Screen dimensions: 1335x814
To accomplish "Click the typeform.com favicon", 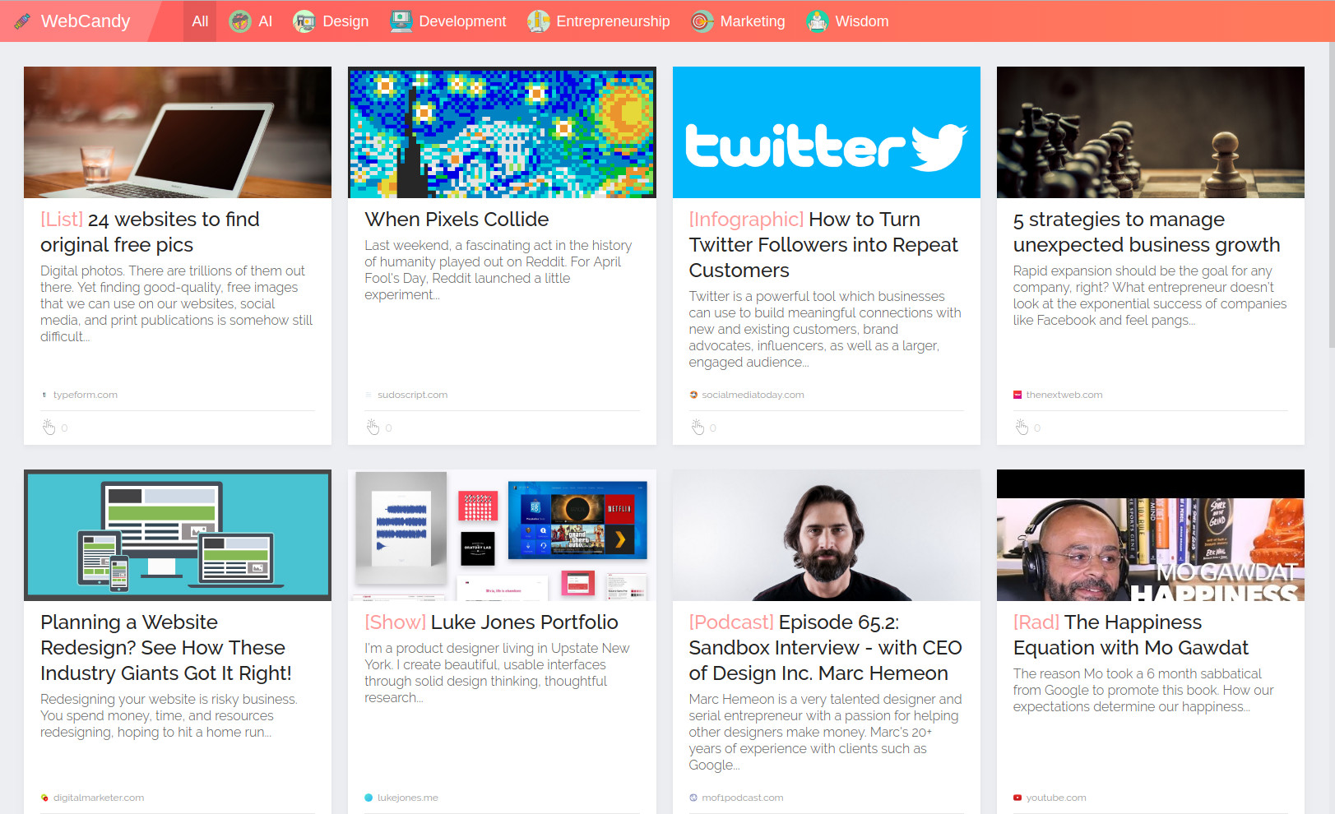I will click(x=44, y=395).
